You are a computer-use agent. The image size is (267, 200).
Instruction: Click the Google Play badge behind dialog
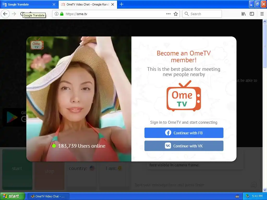coord(15,117)
